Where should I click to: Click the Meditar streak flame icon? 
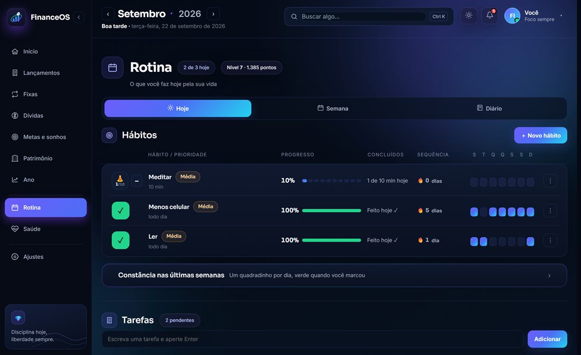tap(420, 181)
